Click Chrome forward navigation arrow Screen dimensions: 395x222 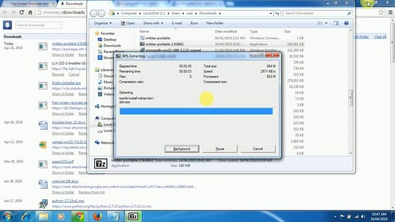click(13, 12)
